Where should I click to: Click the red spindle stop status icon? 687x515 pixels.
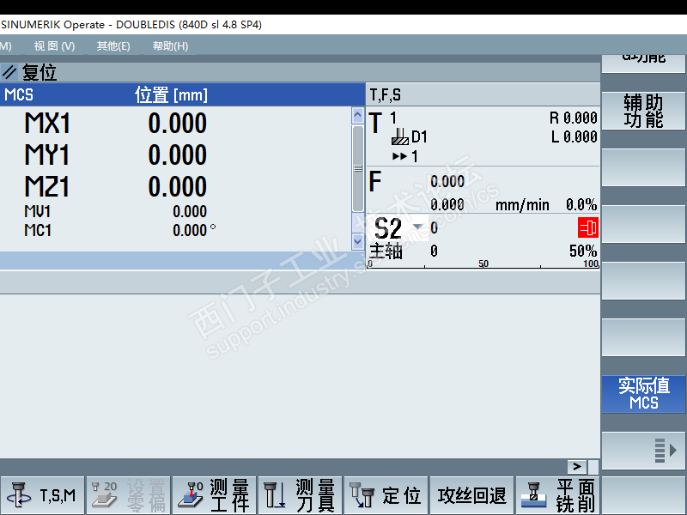(x=588, y=227)
